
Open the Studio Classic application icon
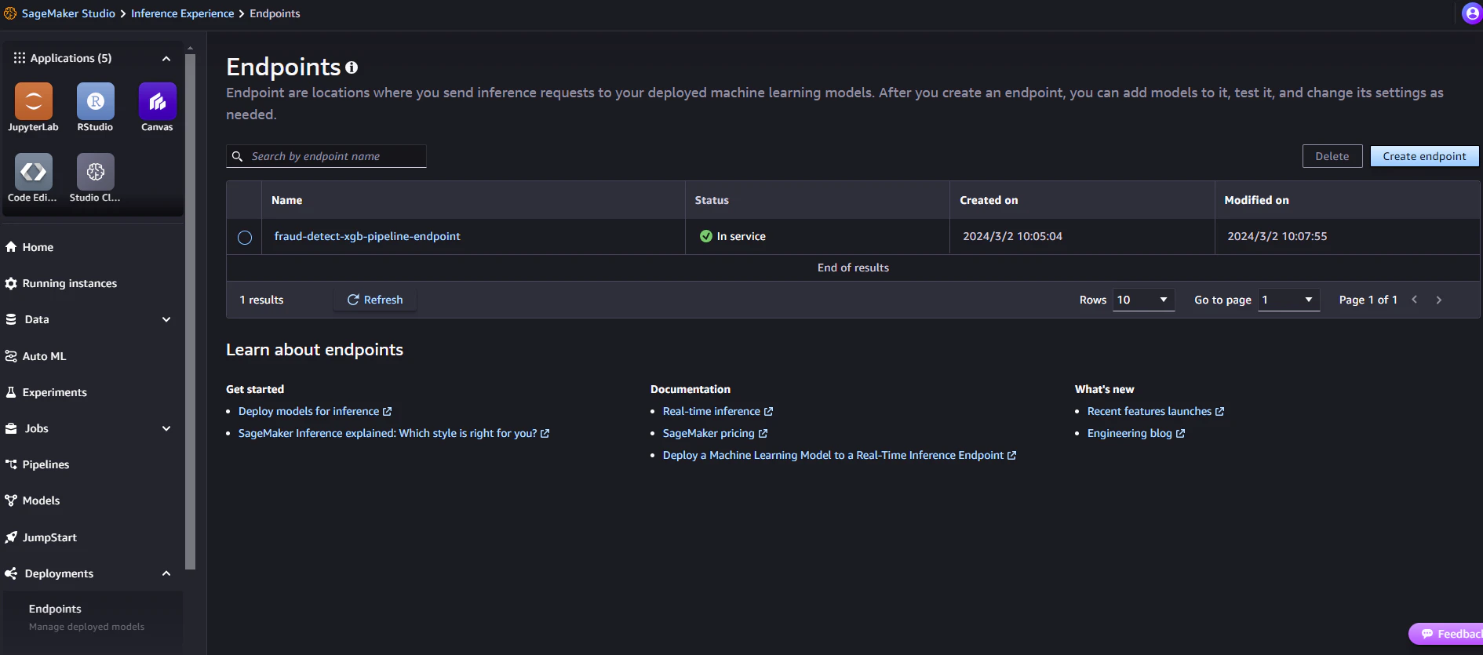pos(96,172)
